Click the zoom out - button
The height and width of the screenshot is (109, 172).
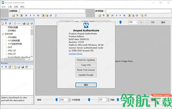click(147, 22)
